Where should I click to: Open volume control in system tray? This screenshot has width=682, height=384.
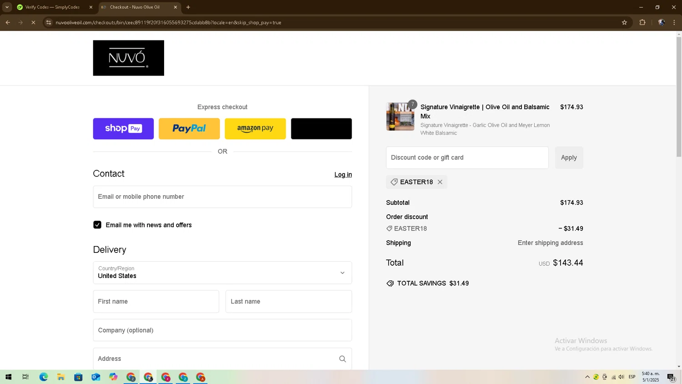click(x=622, y=377)
